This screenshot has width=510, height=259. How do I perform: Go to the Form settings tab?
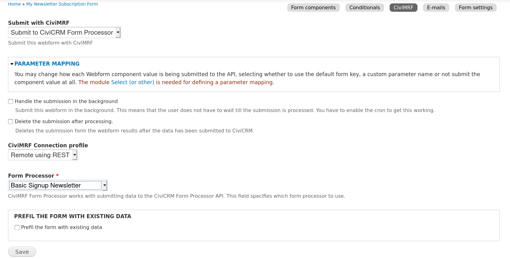[x=475, y=8]
